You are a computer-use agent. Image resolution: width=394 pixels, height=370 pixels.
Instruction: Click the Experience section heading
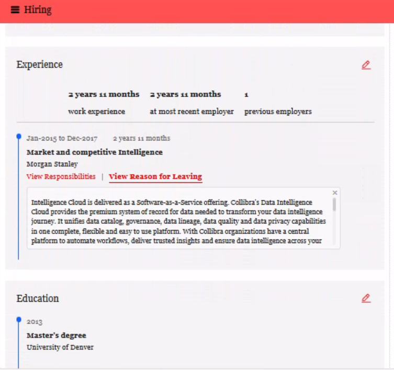point(39,65)
